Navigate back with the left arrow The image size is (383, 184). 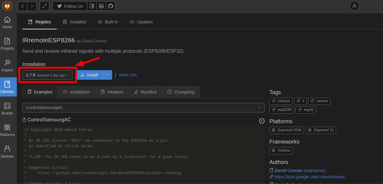click(23, 6)
